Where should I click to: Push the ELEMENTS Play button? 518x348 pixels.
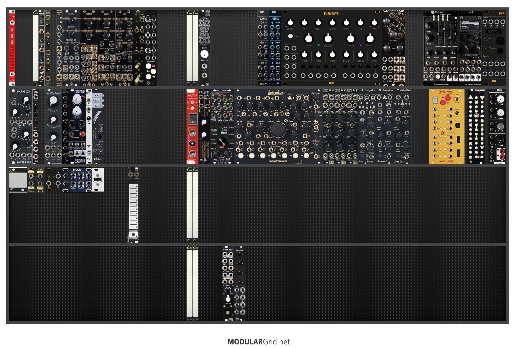(290, 36)
